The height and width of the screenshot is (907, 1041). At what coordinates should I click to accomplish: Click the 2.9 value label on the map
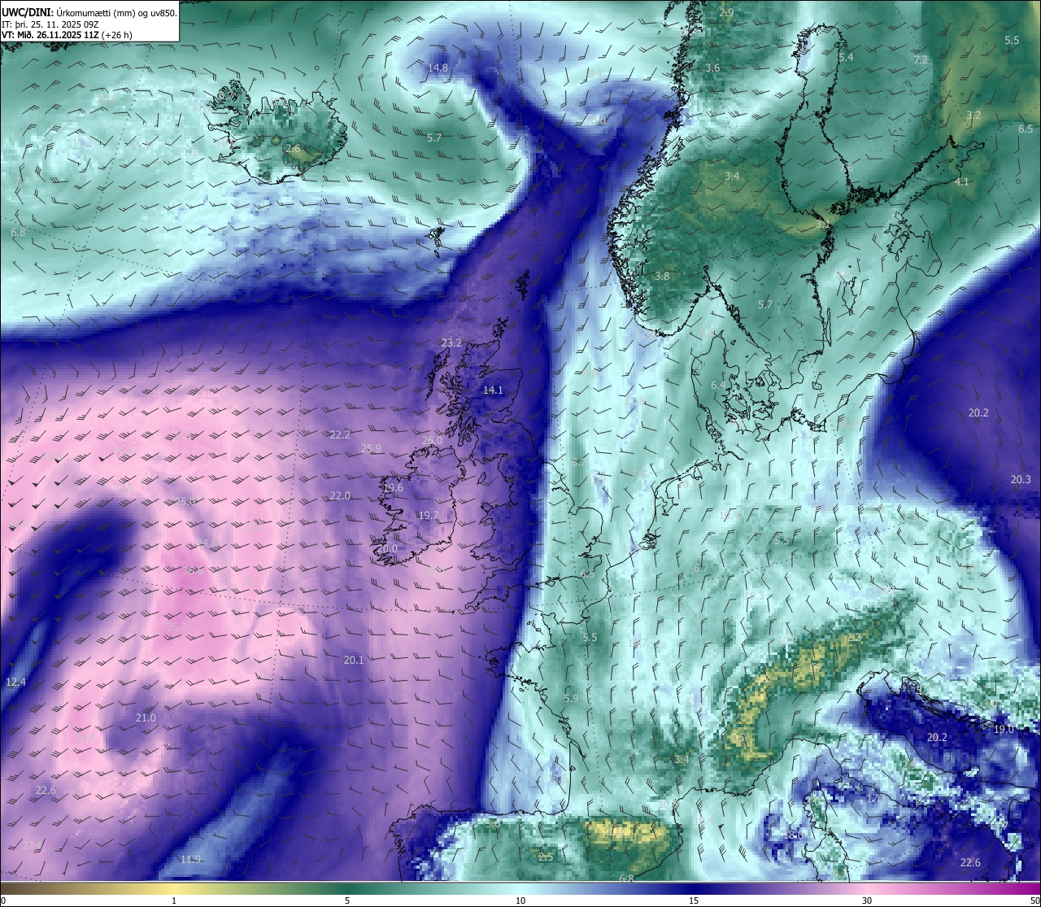(x=726, y=12)
